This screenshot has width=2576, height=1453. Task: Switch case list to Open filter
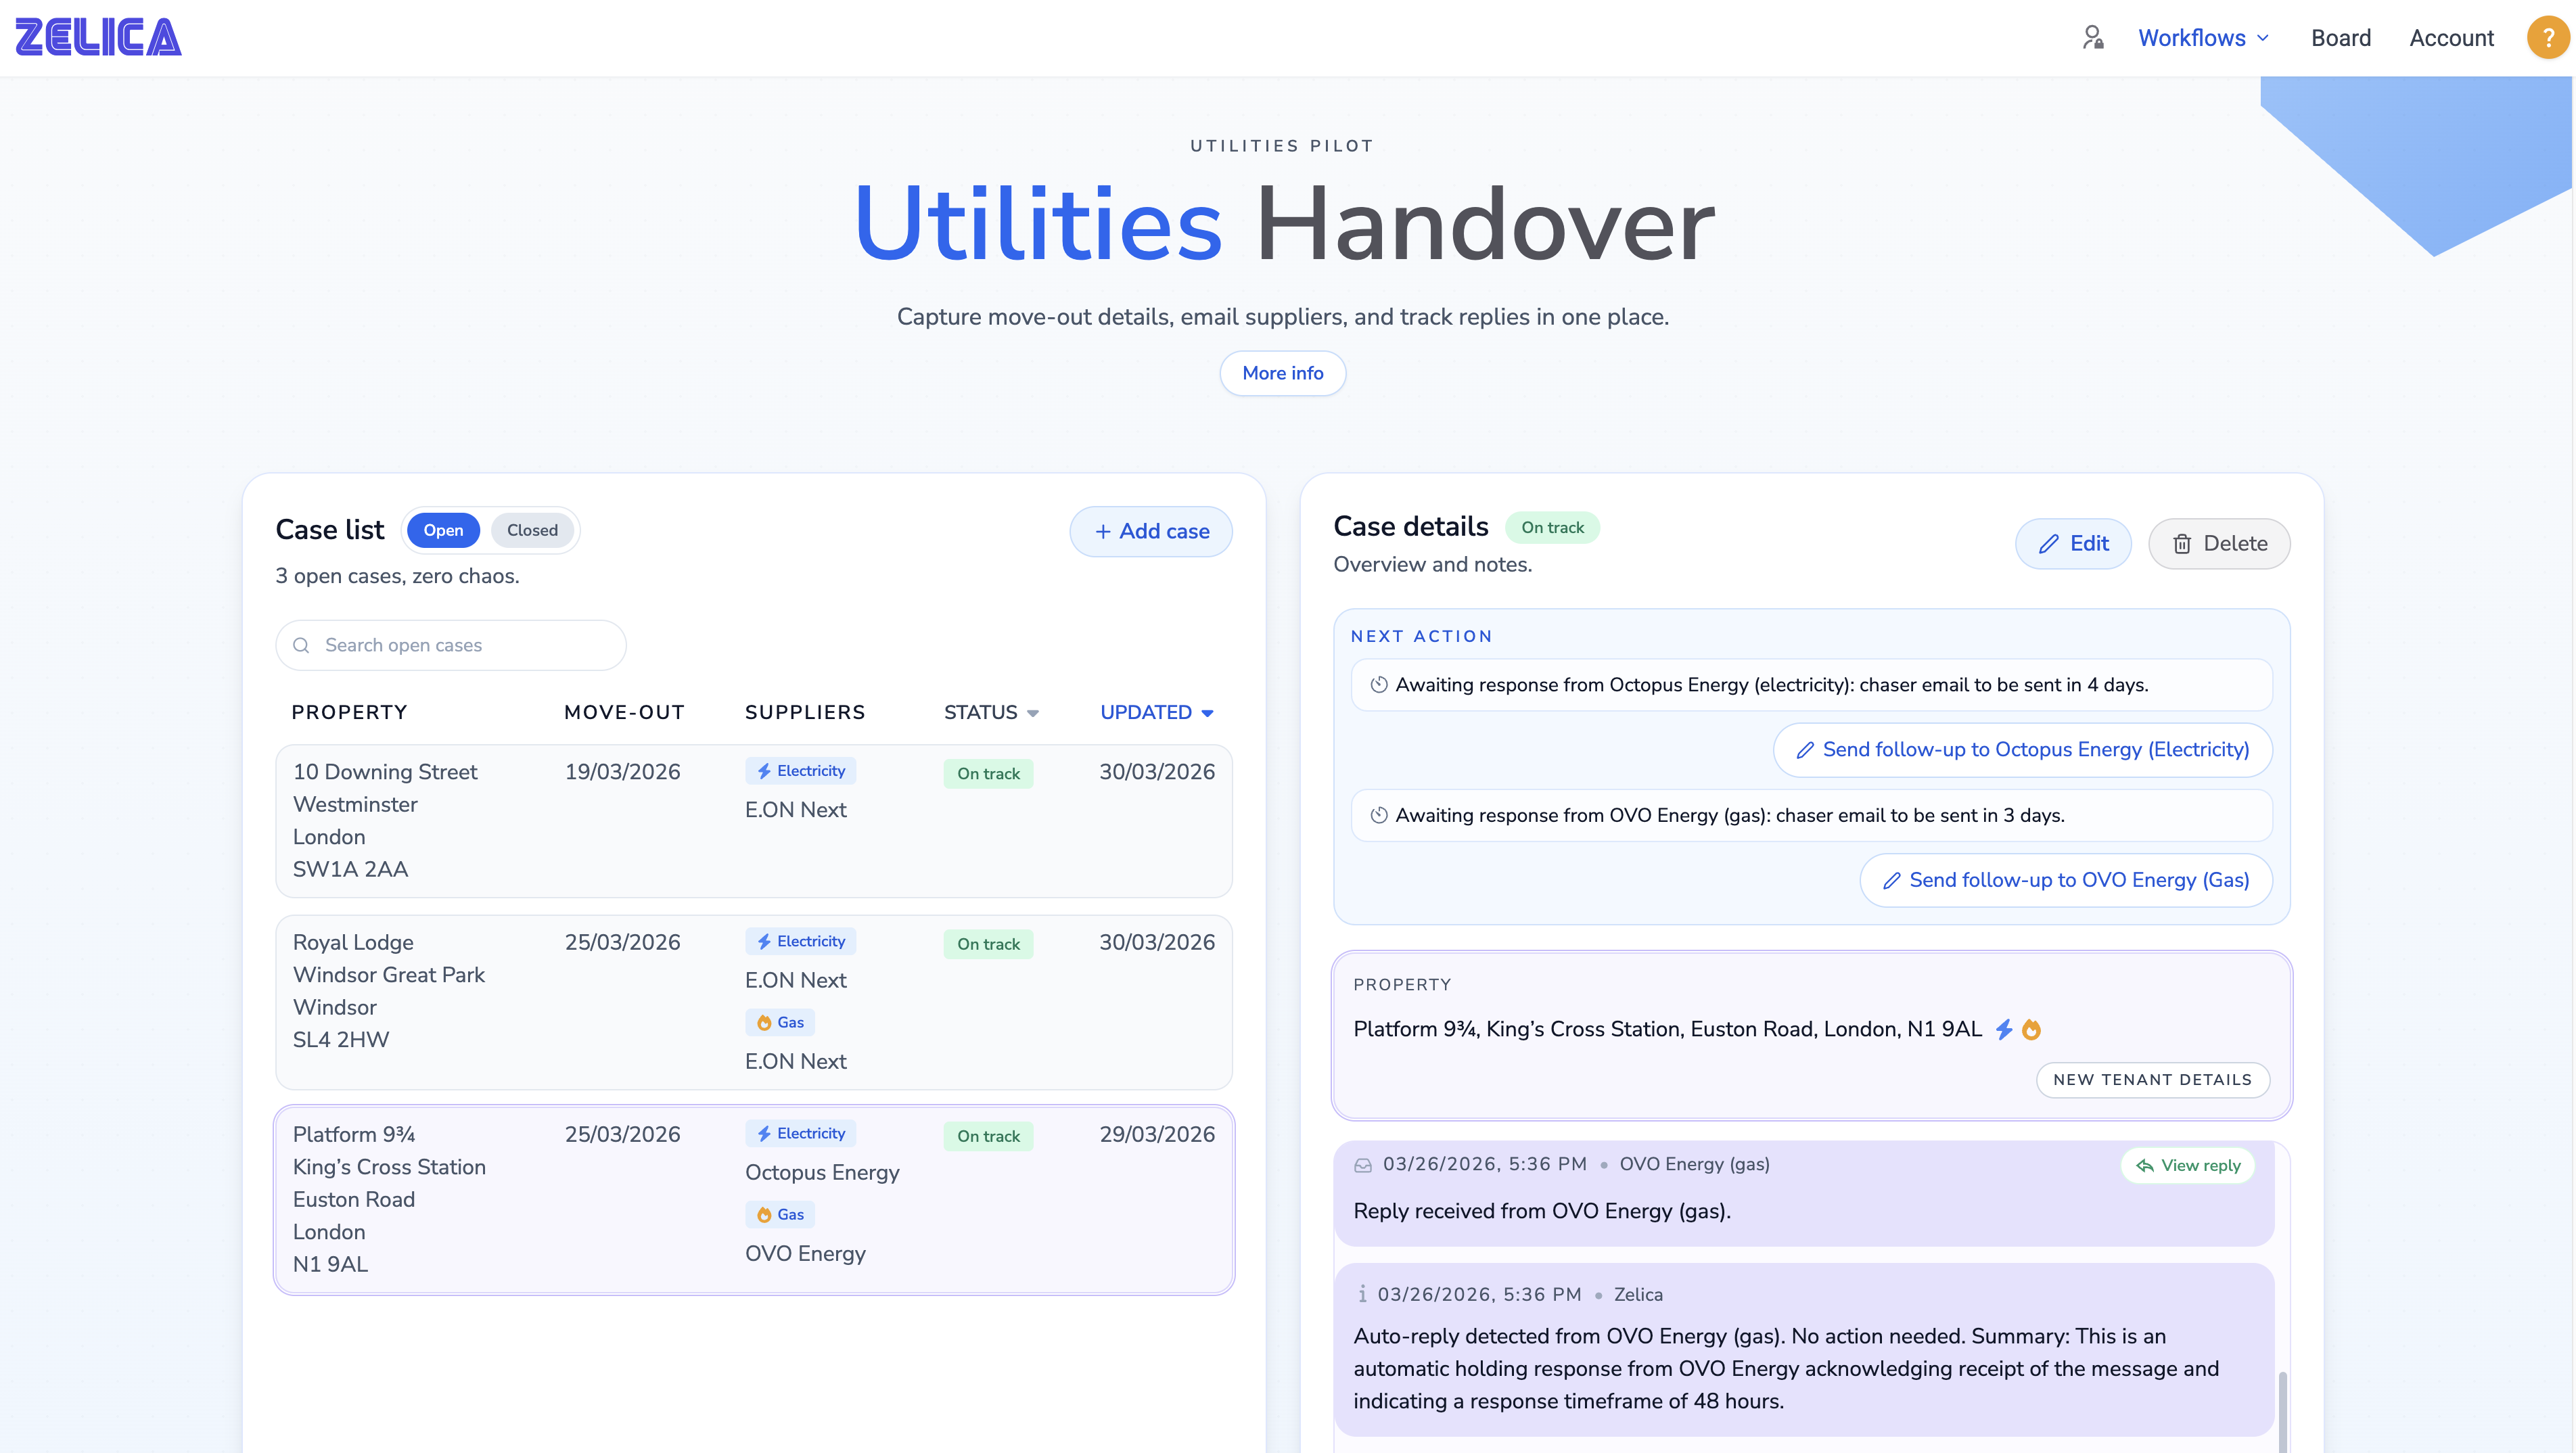(443, 530)
